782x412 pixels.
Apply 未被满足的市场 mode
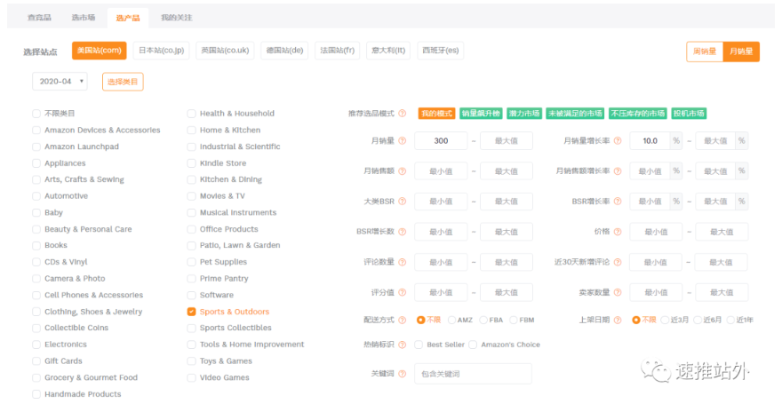click(x=575, y=114)
